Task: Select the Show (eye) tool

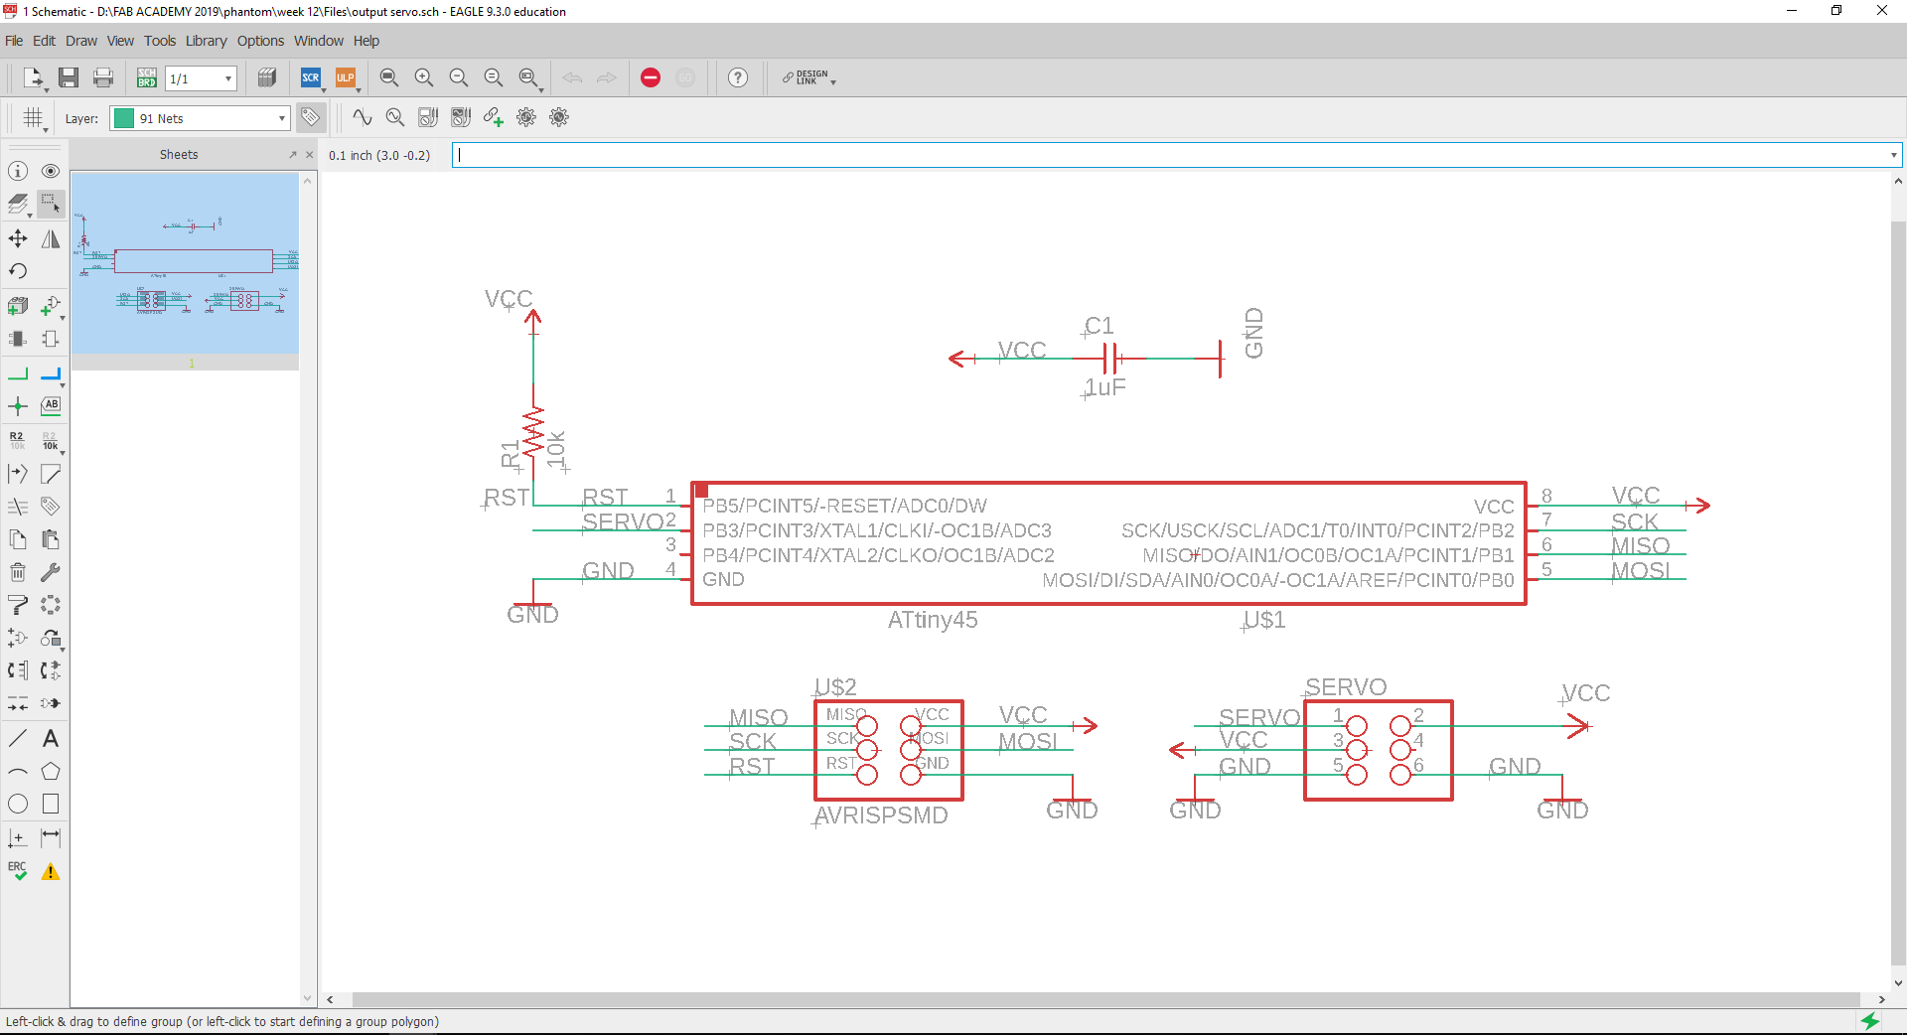Action: point(51,171)
